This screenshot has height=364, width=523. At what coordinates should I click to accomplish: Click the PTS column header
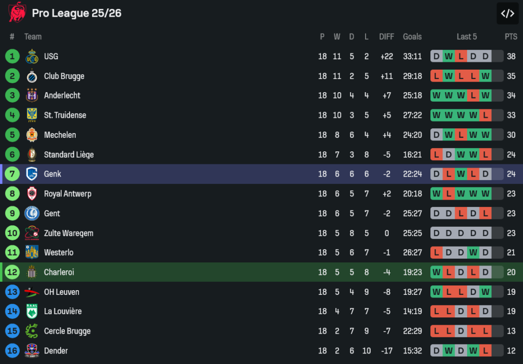point(511,37)
